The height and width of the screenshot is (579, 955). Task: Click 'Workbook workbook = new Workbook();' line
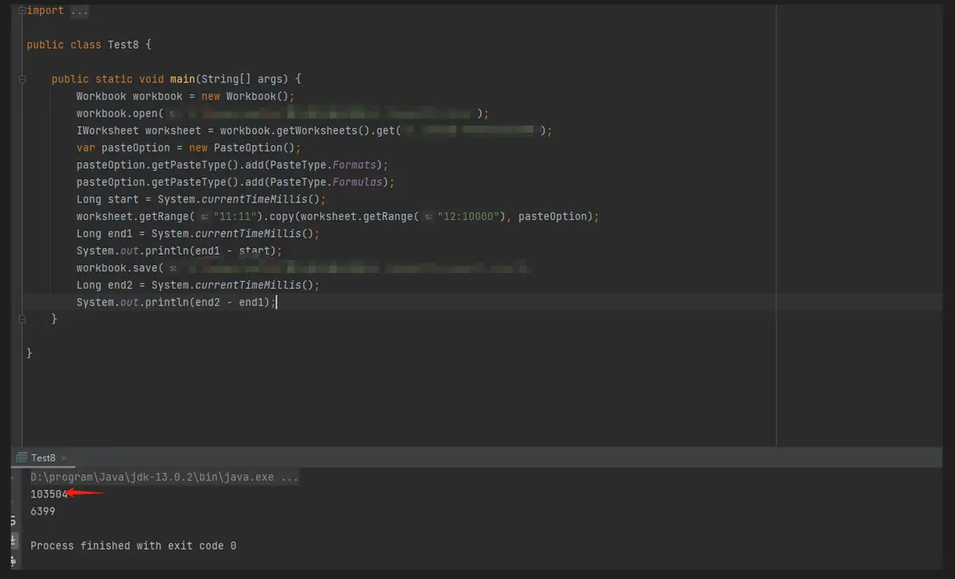coord(185,96)
